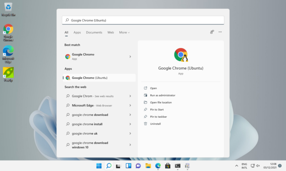Open the Windows Start button
286x171 pixels.
click(99, 166)
